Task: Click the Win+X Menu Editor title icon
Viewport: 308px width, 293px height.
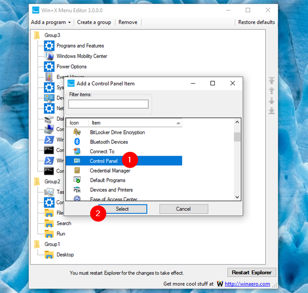Action: [x=36, y=10]
